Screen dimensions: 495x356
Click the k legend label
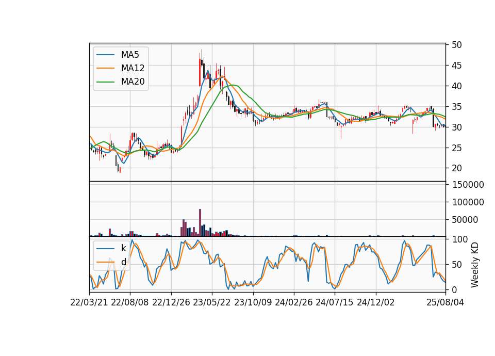pos(123,248)
